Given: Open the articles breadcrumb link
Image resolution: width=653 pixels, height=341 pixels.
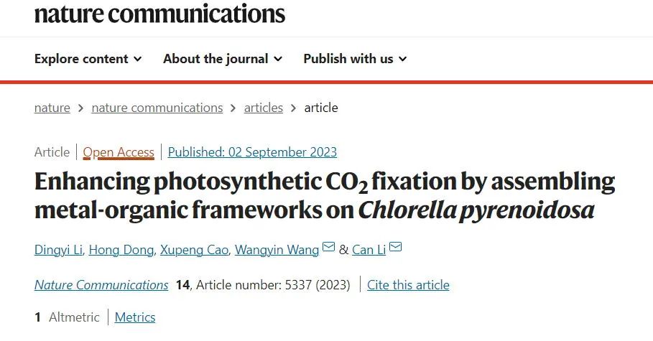Looking at the screenshot, I should (x=263, y=108).
